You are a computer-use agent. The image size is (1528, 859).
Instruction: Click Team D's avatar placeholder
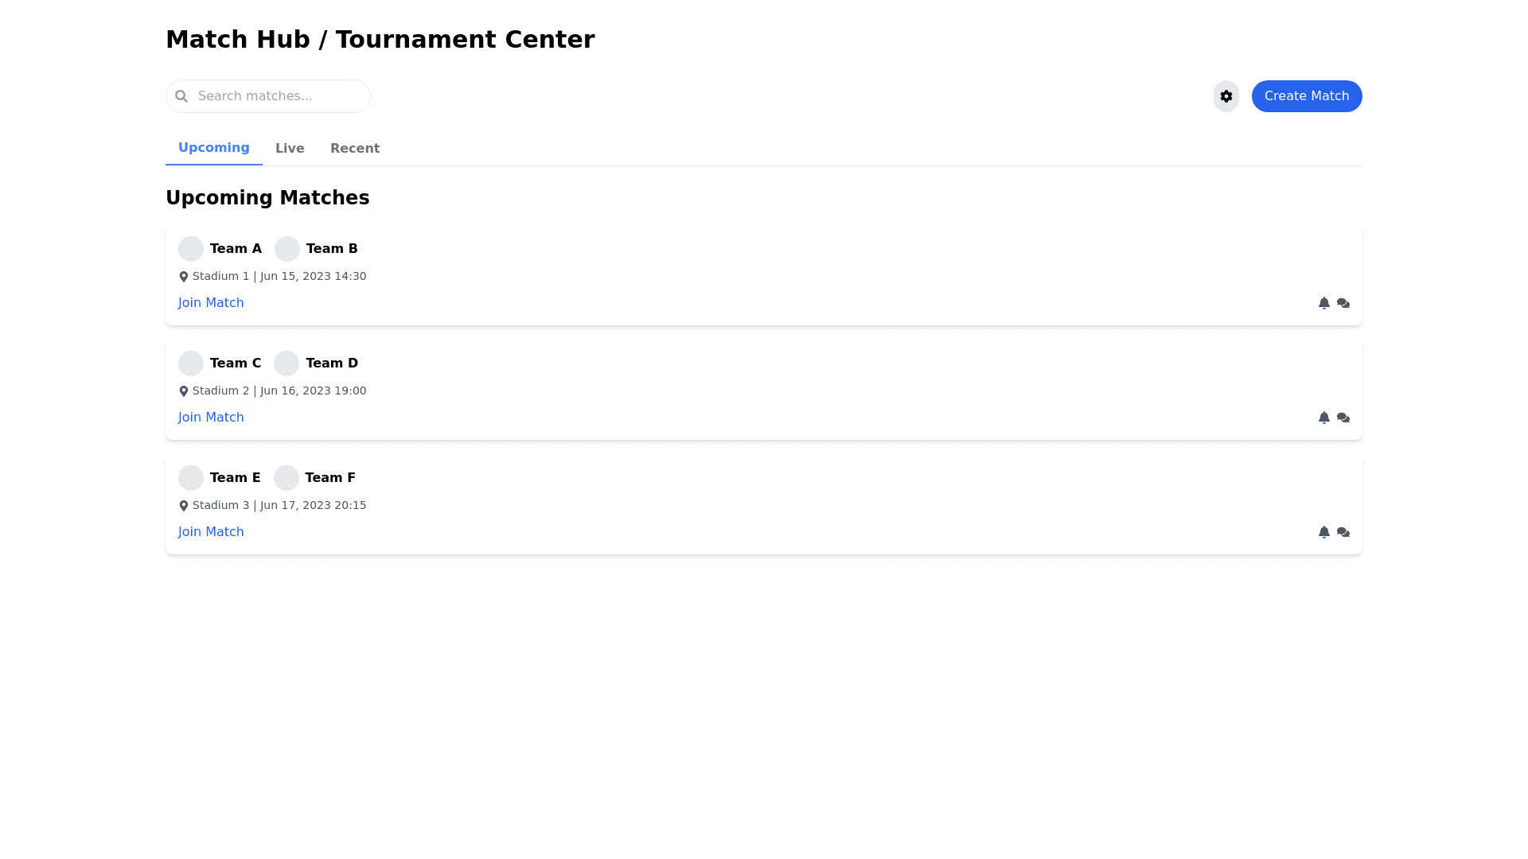(x=286, y=363)
